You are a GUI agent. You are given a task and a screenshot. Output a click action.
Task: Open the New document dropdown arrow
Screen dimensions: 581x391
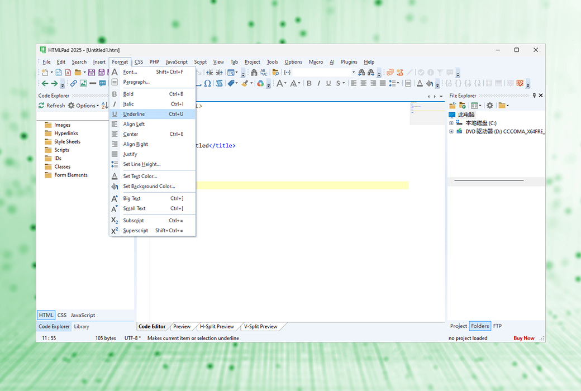click(x=51, y=72)
